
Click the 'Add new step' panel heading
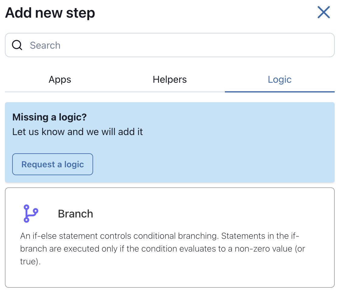(50, 13)
